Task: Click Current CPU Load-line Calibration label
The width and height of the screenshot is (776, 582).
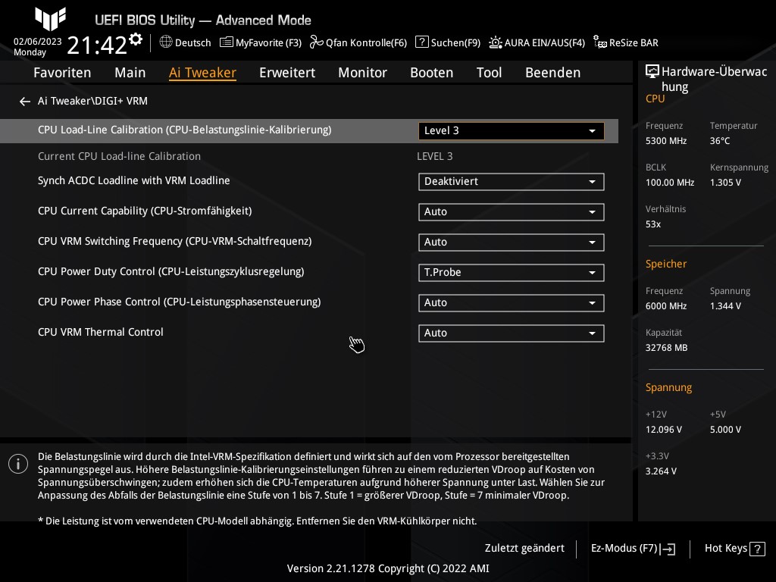Action: 119,156
